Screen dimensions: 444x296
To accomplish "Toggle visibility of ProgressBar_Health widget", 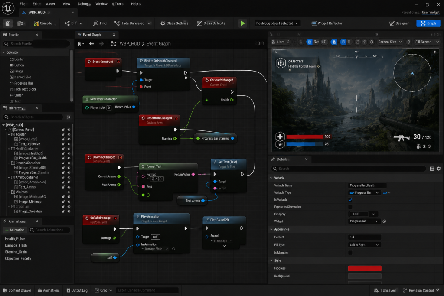I will [69, 158].
